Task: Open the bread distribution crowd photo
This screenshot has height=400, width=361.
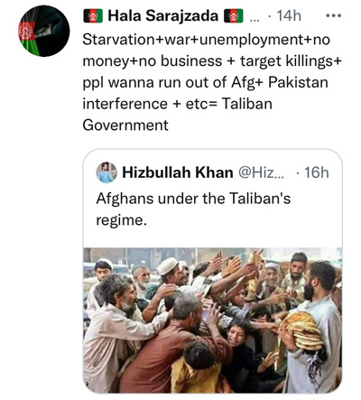Action: pyautogui.click(x=213, y=320)
